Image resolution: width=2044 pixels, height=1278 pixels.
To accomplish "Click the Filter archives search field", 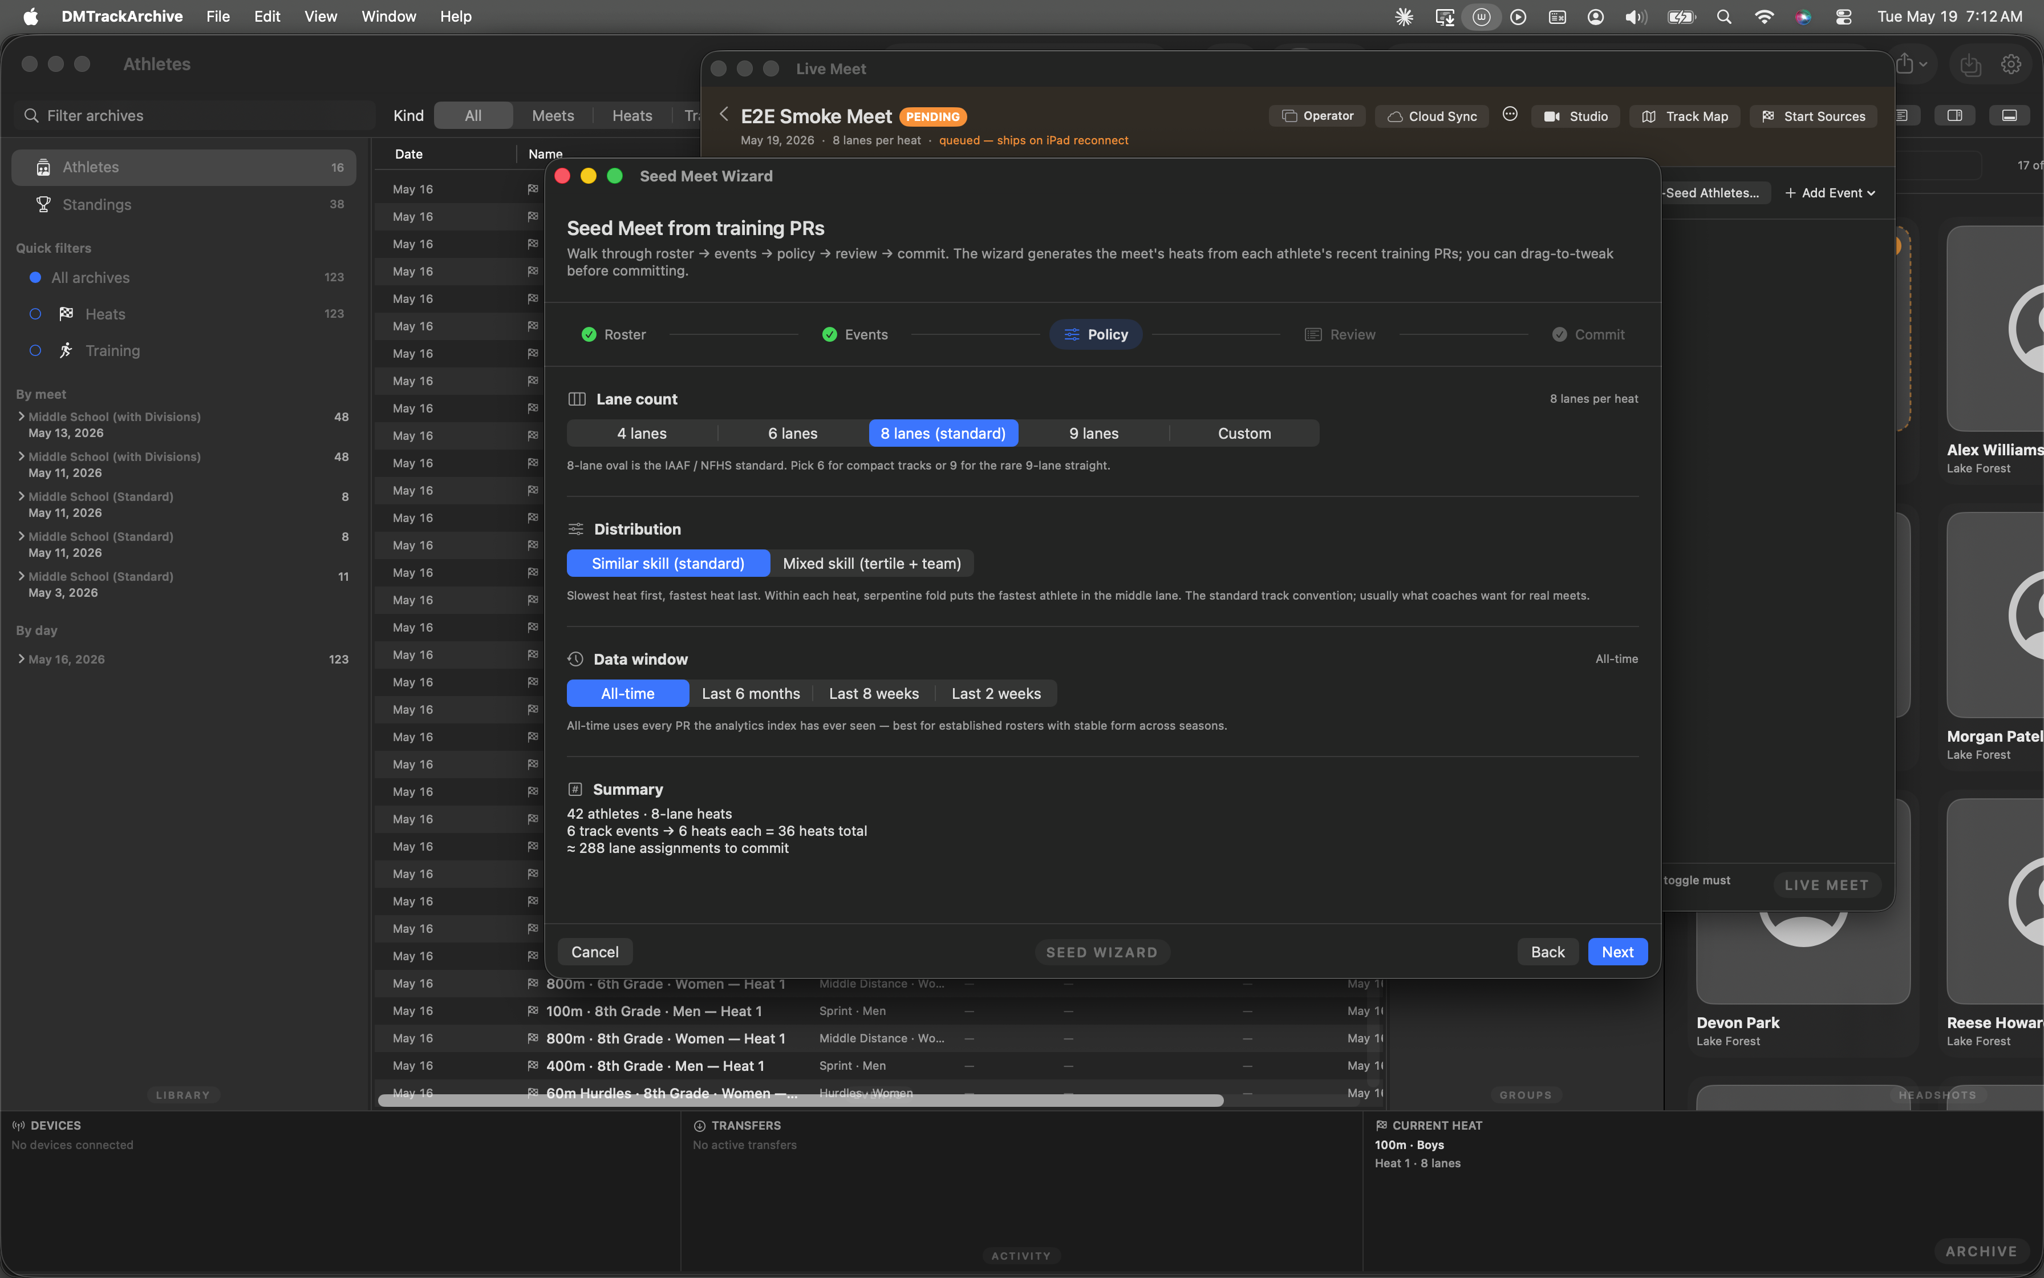I will tap(194, 116).
